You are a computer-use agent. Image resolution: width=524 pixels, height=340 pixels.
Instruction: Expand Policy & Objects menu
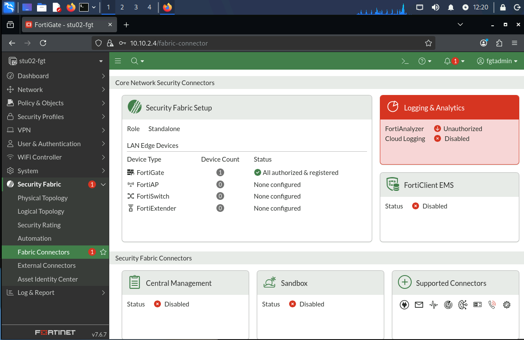click(55, 103)
